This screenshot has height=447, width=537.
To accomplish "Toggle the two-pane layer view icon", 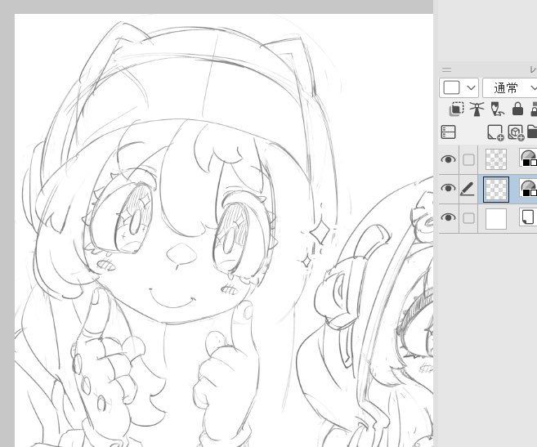I will pyautogui.click(x=448, y=132).
